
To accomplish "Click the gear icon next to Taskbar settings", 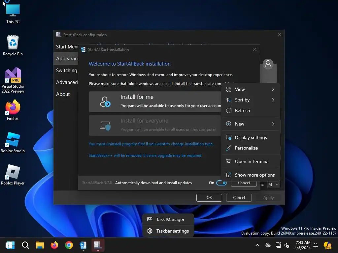I will [x=150, y=231].
